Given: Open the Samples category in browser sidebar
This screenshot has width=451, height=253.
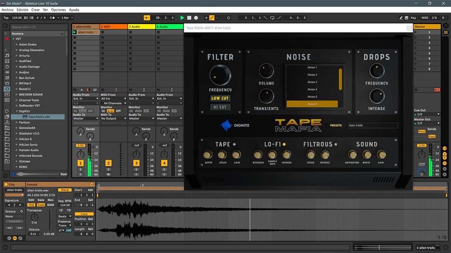Looking at the screenshot, I should pyautogui.click(x=7, y=100).
